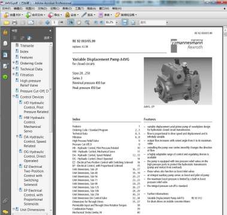The height and width of the screenshot is (215, 227).
Task: Open Help menu (H)
Action: click(117, 8)
